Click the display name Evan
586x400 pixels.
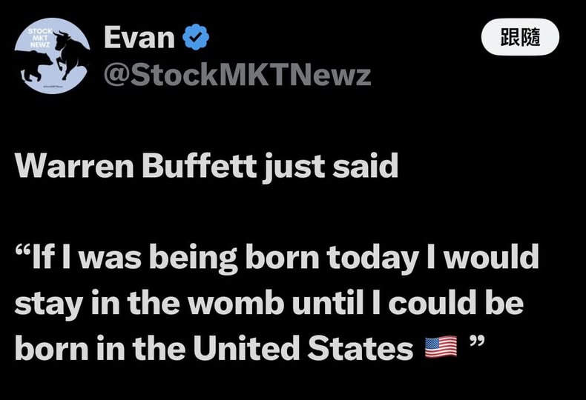[x=141, y=38]
